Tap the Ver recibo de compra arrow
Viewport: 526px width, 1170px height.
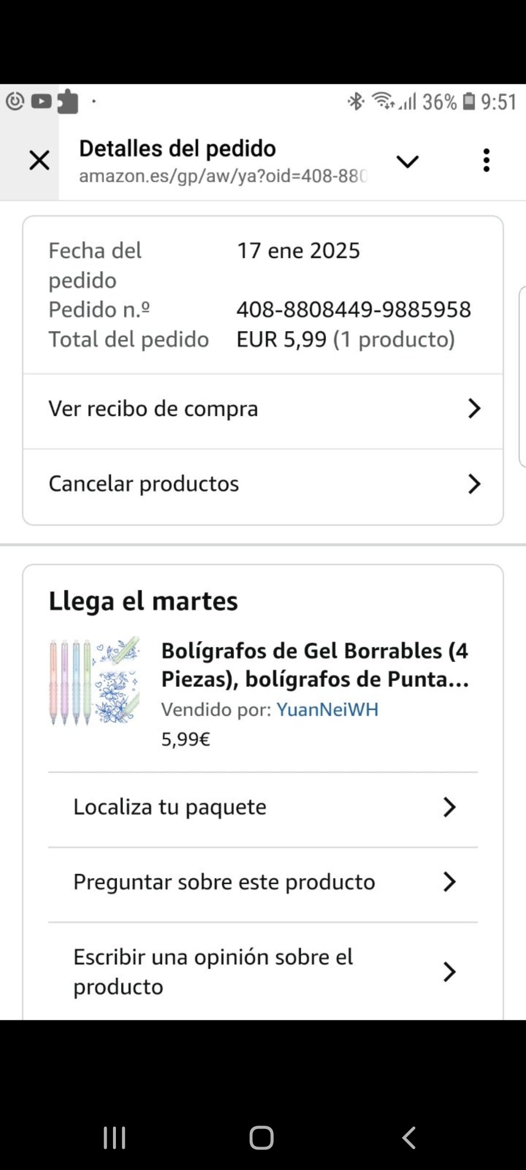[x=474, y=409]
